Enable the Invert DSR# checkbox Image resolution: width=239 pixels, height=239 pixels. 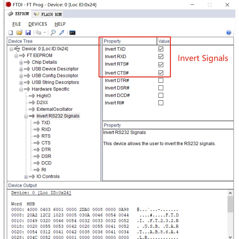coord(161,88)
